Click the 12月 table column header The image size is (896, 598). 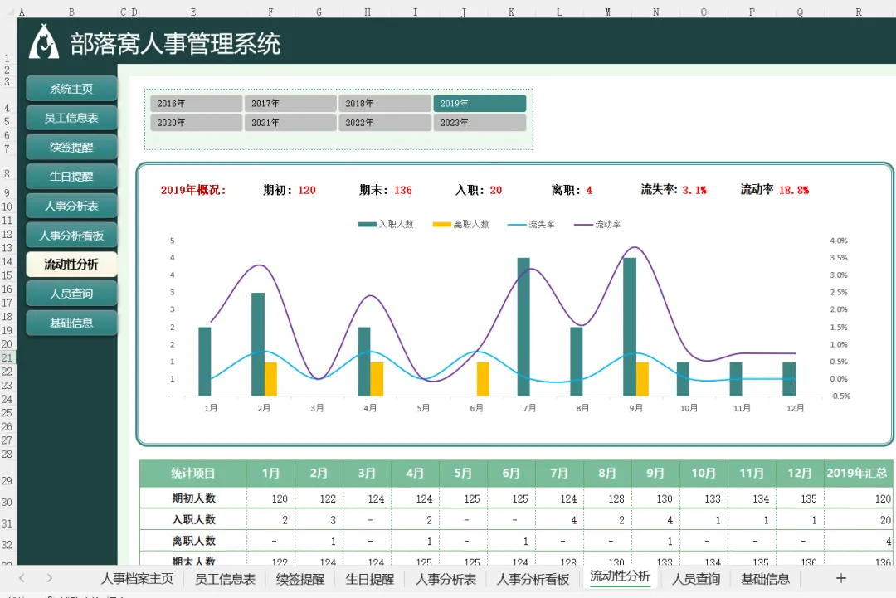tap(800, 474)
